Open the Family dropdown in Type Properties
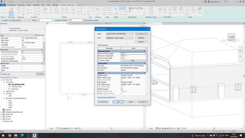The width and height of the screenshot is (245, 138). tap(119, 34)
